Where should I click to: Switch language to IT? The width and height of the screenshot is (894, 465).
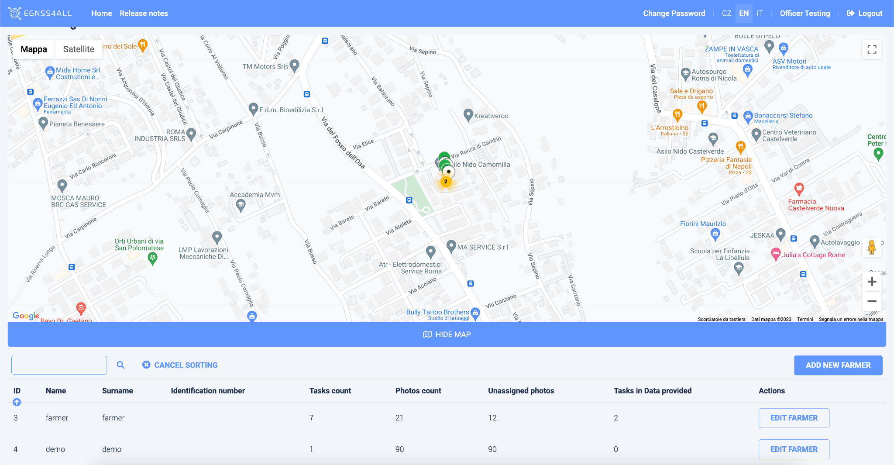(x=760, y=14)
